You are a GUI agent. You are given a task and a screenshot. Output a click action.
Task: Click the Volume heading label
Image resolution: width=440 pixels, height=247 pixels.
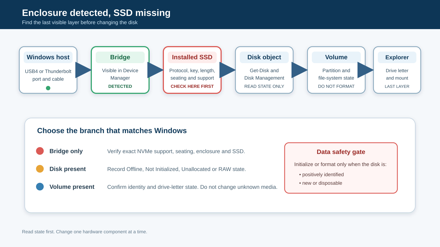336,57
